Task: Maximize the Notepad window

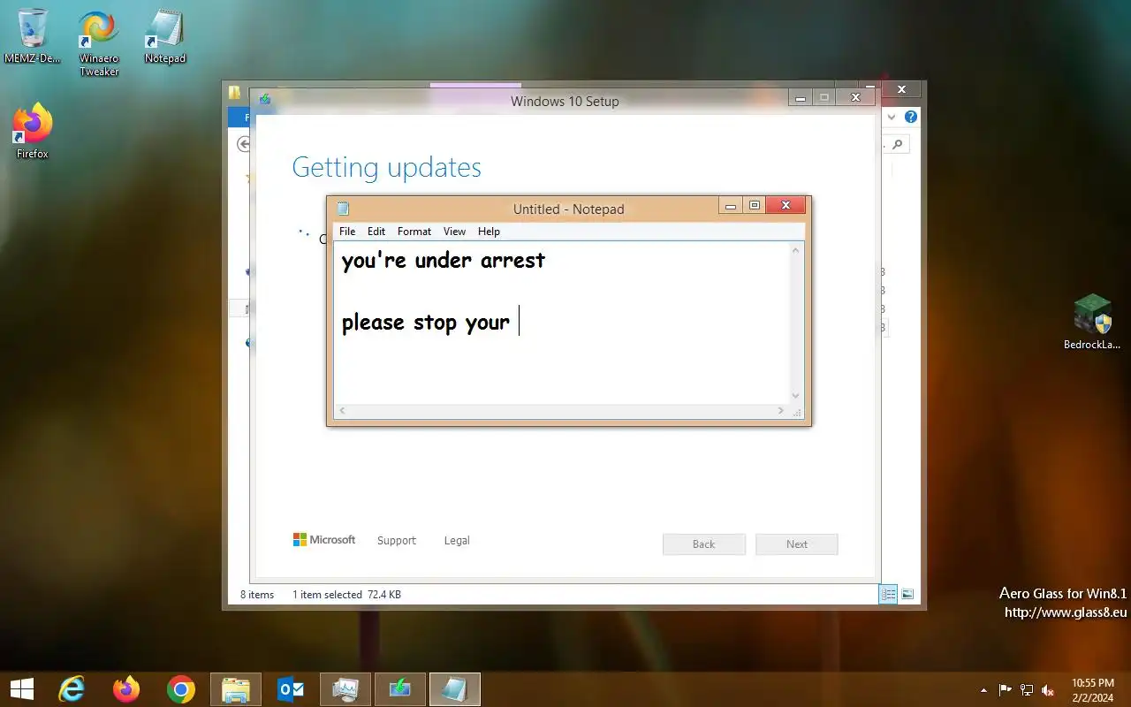Action: (x=754, y=206)
